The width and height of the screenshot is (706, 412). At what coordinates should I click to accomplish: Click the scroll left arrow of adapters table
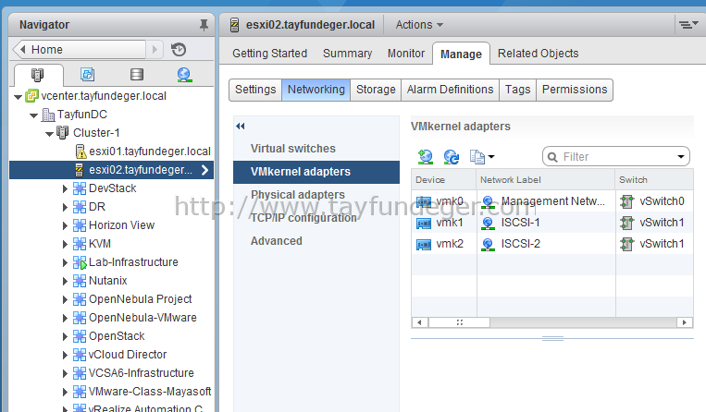pyautogui.click(x=419, y=322)
